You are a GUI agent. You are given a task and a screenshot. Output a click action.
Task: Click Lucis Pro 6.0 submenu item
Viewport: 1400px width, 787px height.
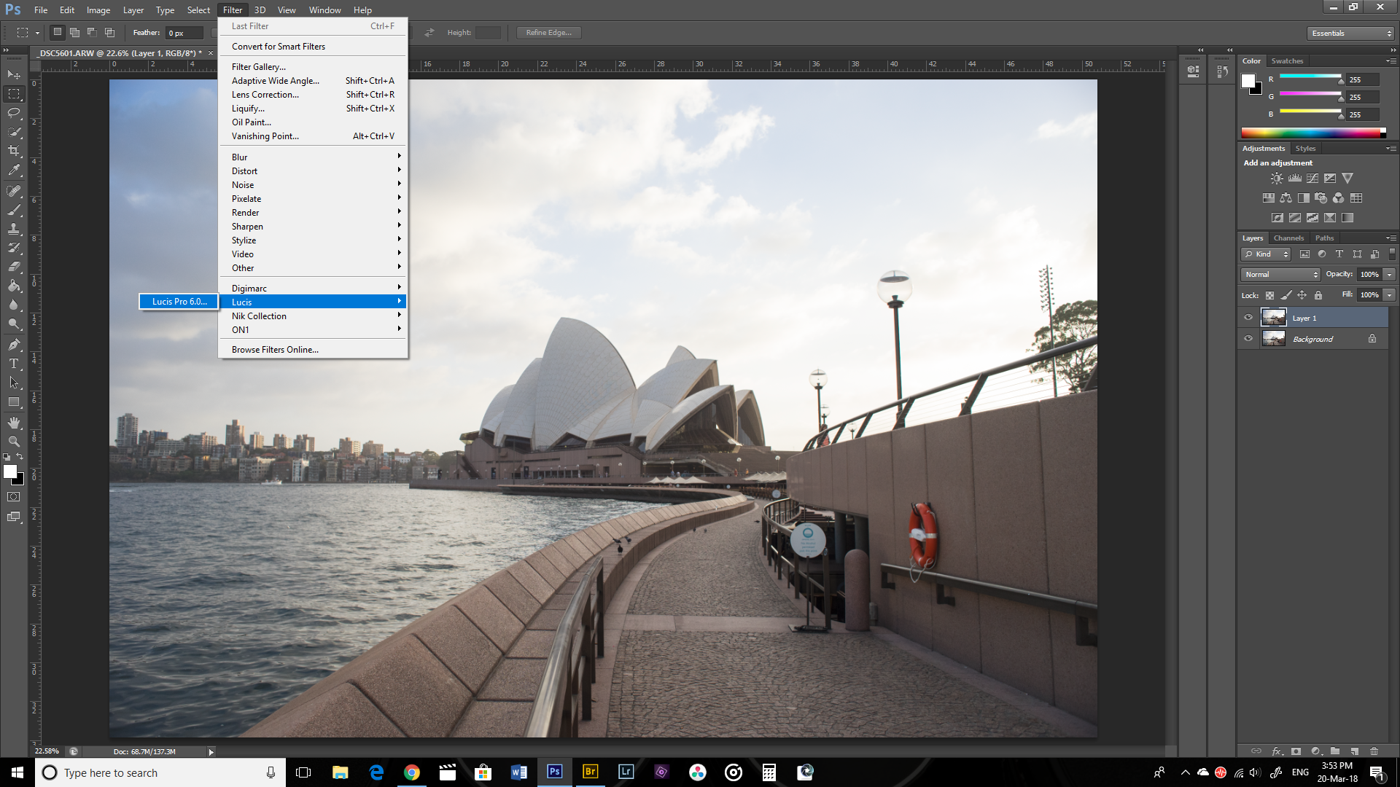point(179,302)
